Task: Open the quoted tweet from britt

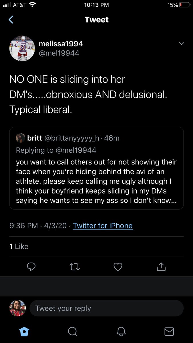Action: (x=96, y=176)
